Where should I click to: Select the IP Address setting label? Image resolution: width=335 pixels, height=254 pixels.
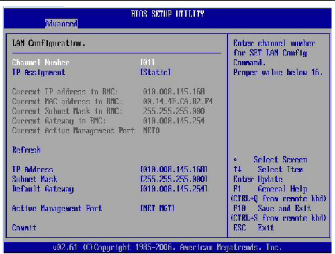[33, 169]
